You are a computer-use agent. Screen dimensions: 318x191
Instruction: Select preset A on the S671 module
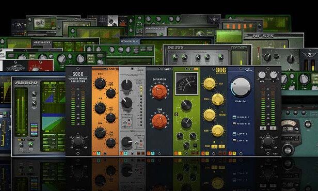[149, 153]
